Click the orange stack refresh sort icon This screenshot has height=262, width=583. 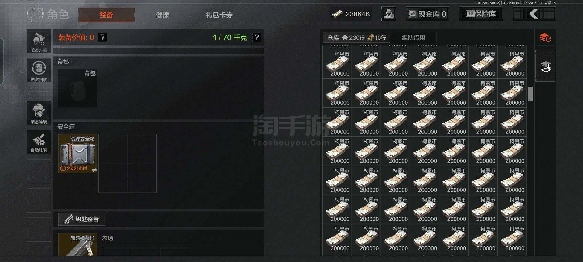pyautogui.click(x=545, y=38)
